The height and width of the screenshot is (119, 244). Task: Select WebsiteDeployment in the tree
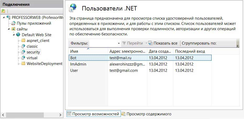click(45, 64)
